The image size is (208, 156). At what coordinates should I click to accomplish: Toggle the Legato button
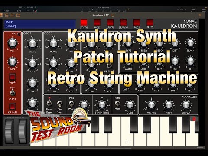(13, 77)
